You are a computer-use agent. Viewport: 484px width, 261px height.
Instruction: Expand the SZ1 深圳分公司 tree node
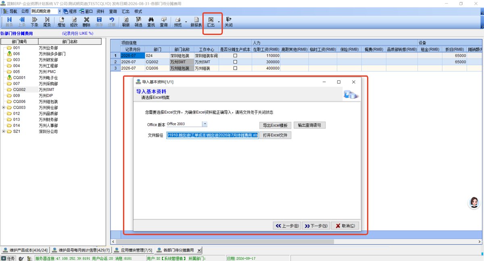click(4, 131)
